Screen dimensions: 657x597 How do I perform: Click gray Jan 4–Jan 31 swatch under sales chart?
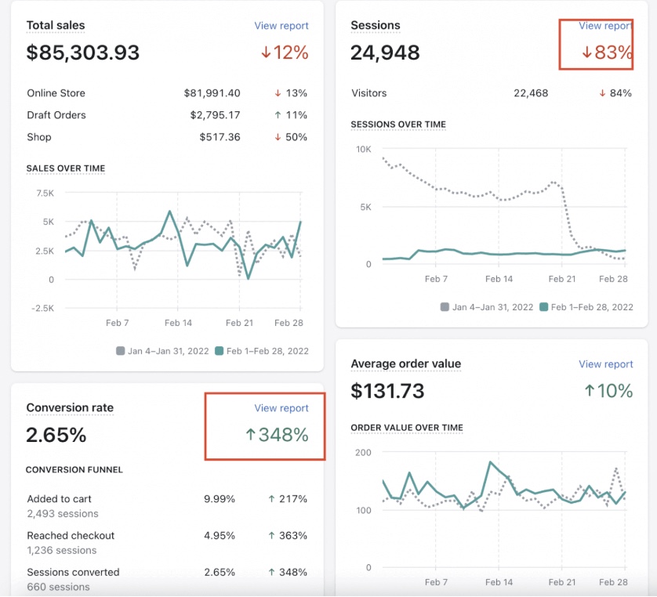click(x=121, y=351)
